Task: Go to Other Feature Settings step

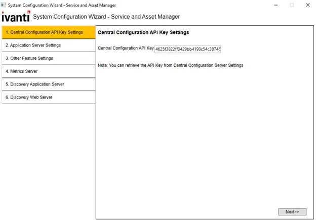Action: (49, 58)
